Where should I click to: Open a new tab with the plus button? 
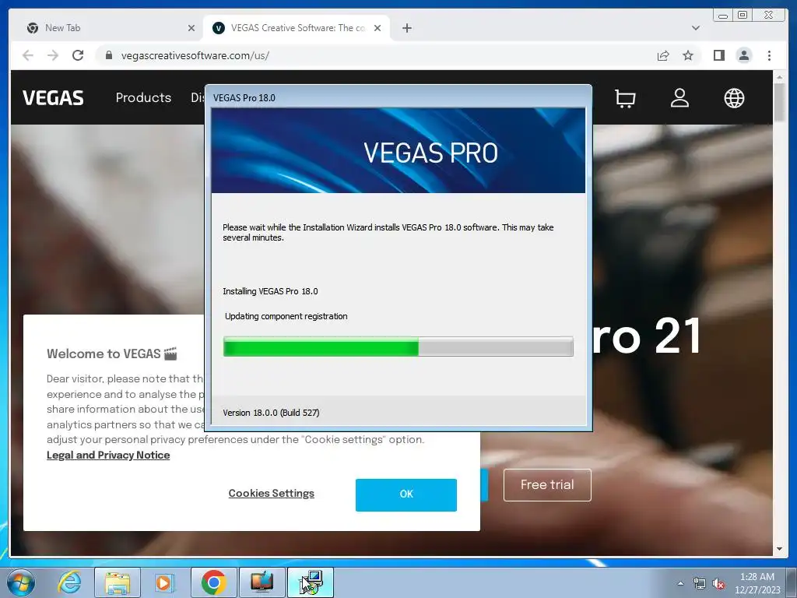(x=406, y=28)
